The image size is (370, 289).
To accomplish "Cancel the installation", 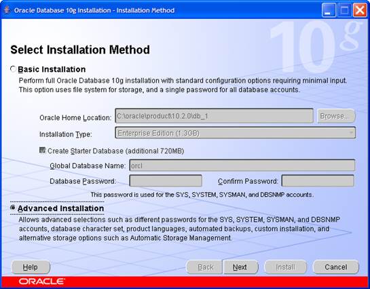I will [336, 267].
